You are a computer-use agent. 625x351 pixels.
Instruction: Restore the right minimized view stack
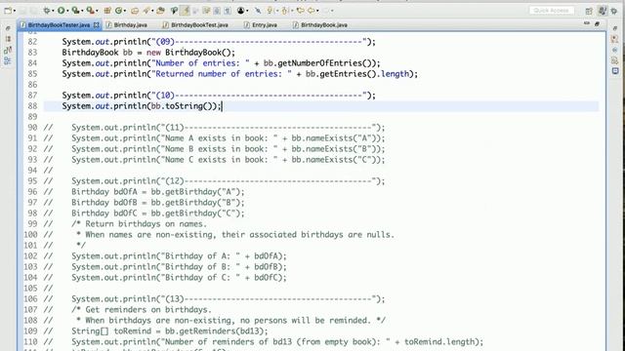614,28
